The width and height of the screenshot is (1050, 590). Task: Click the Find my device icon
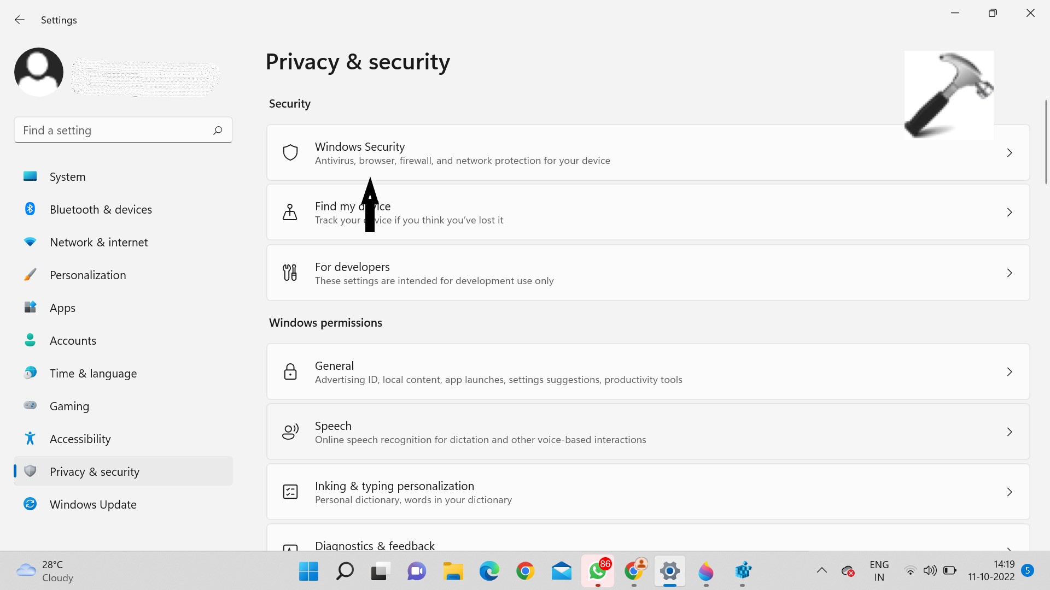(x=290, y=212)
